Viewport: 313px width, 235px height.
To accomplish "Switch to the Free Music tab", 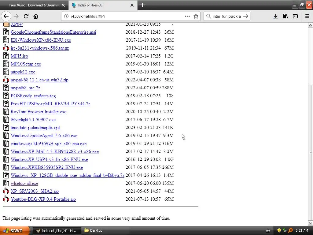I will (34, 5).
